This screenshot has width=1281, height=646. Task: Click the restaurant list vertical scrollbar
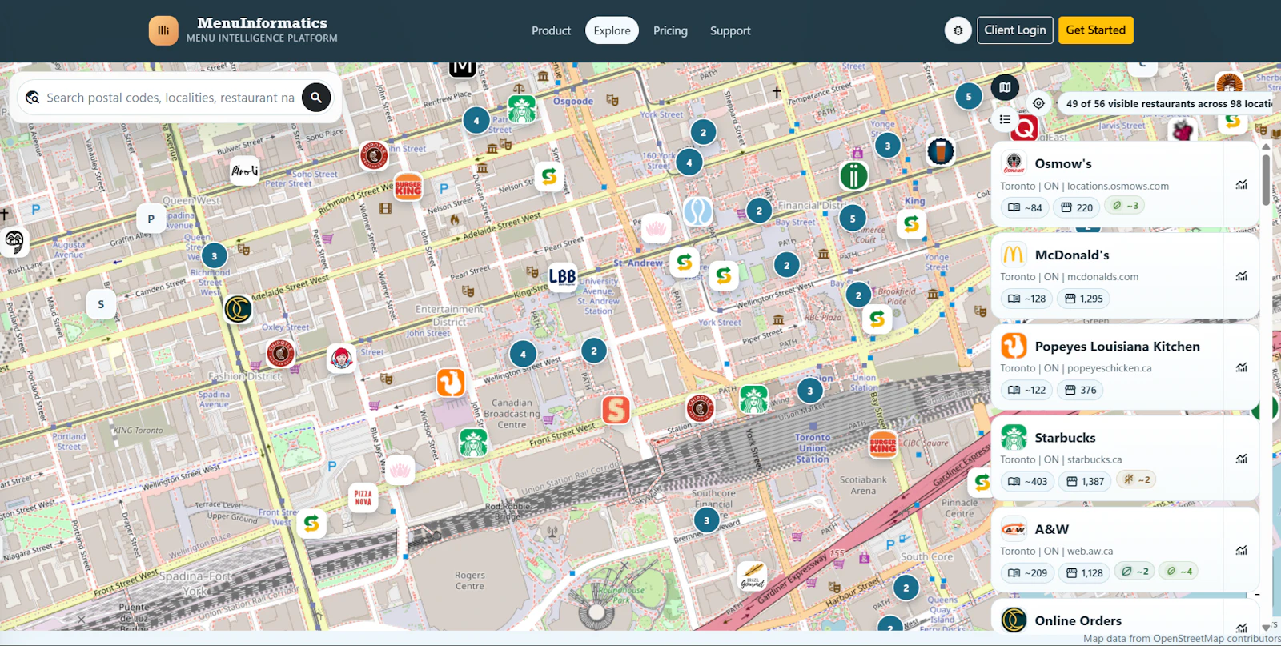click(1266, 180)
